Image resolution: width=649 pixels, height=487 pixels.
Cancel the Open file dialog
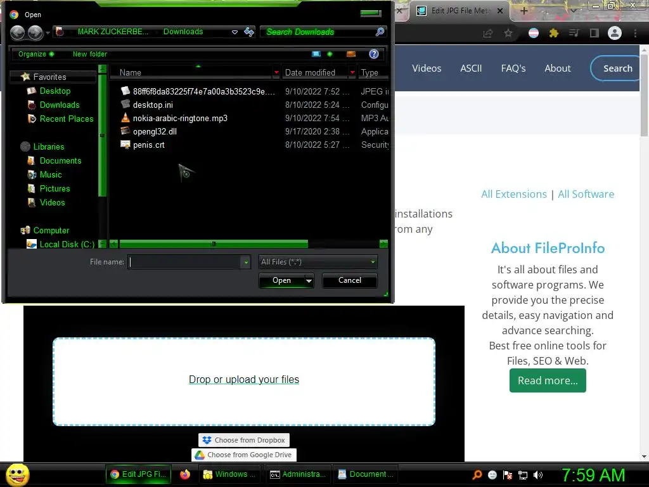point(350,280)
